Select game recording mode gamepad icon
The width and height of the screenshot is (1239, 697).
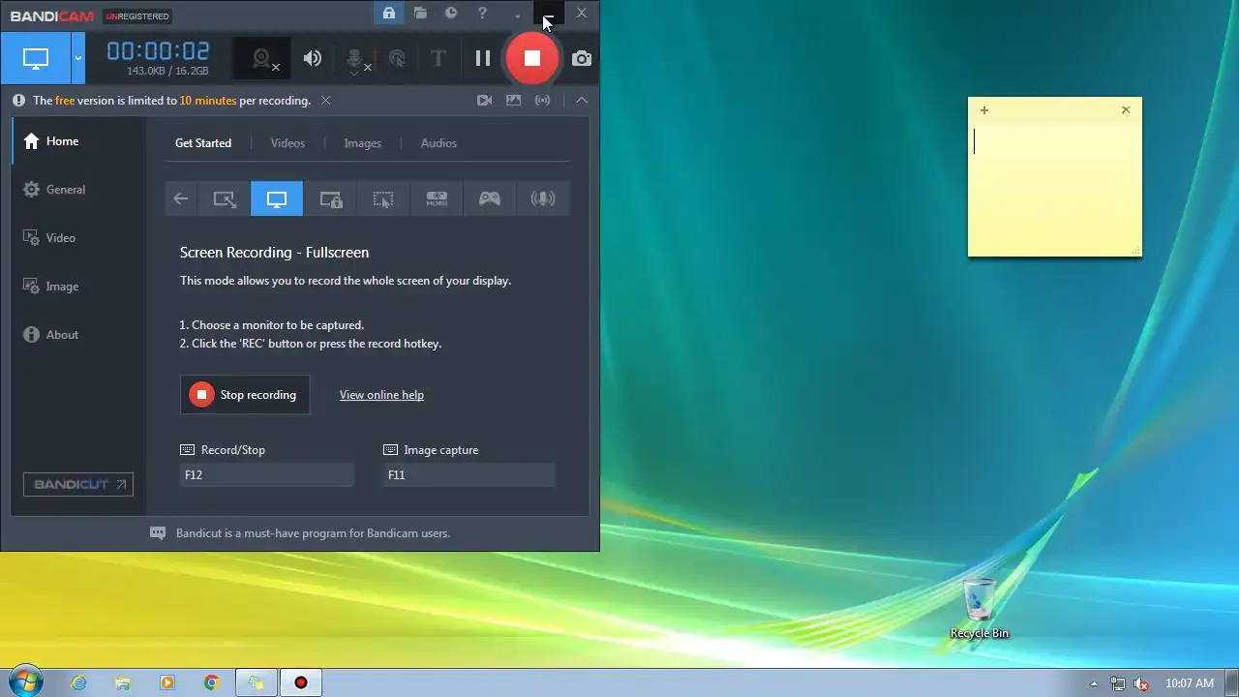(x=490, y=198)
